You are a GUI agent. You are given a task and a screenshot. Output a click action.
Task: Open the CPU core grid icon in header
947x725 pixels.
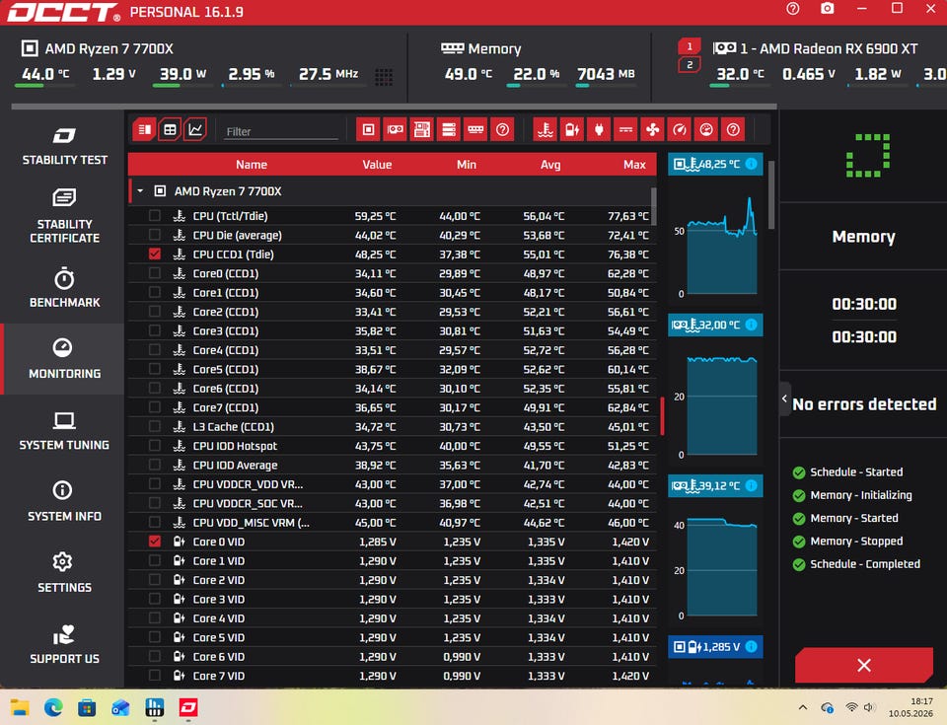point(384,77)
